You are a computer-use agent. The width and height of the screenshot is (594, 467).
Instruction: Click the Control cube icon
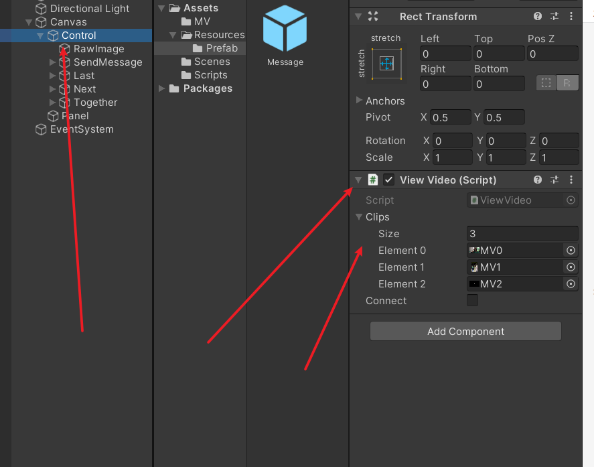[x=53, y=36]
